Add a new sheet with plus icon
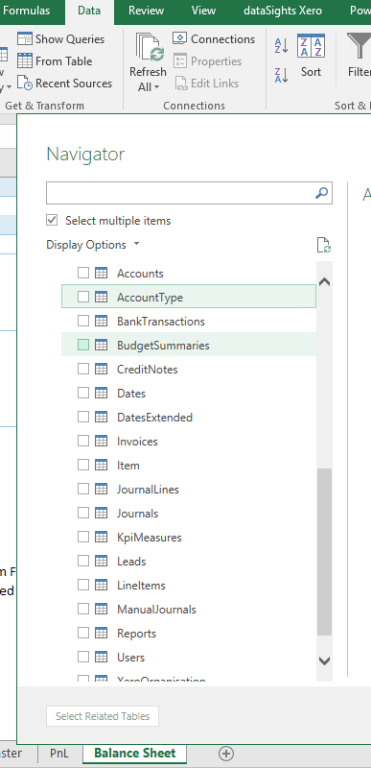Viewport: 371px width, 768px height. 226,754
